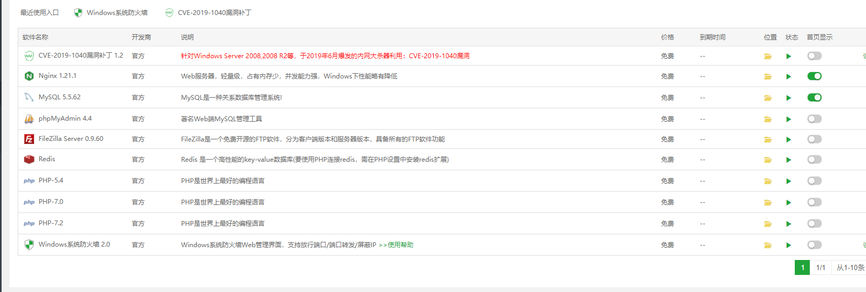Click the shield icon beside Windows系统防火墙 2.0
866x292 pixels.
click(x=29, y=244)
